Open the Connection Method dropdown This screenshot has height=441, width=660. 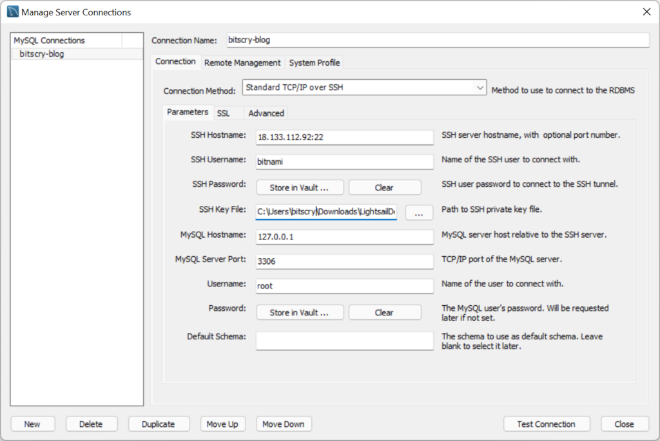click(x=365, y=88)
